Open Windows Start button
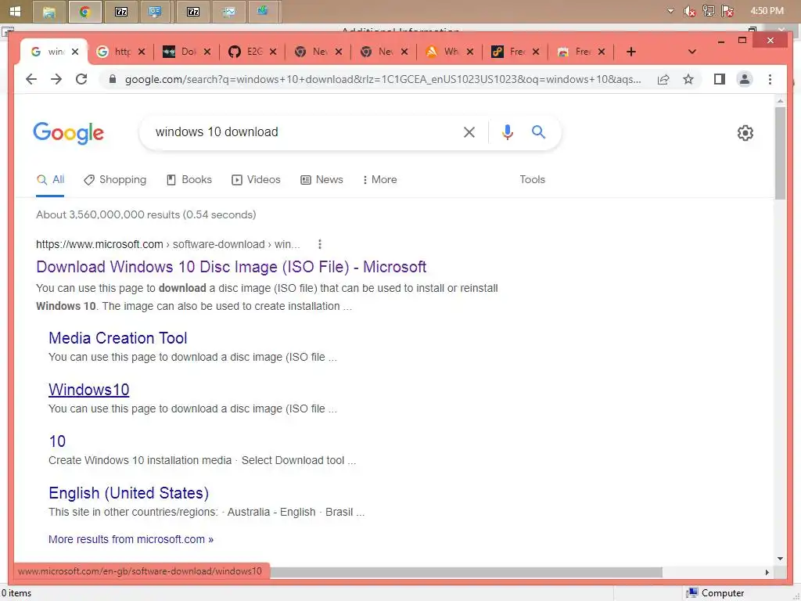 (x=15, y=11)
